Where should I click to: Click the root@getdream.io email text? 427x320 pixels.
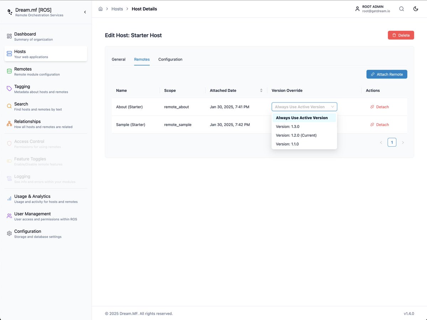376,11
